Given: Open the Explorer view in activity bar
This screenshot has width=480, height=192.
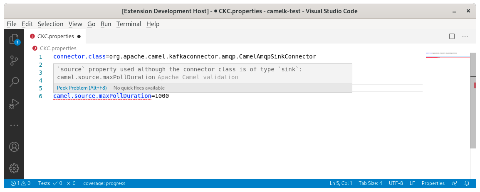Looking at the screenshot, I should 14,39.
